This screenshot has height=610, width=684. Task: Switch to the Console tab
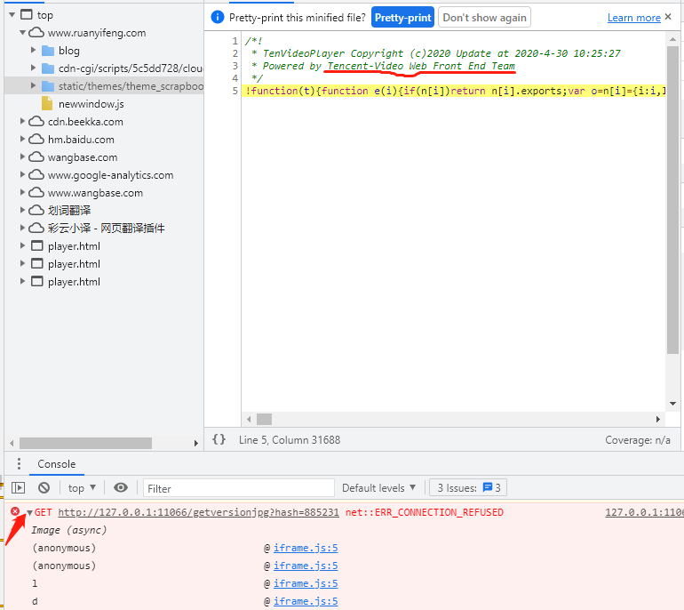coord(56,464)
